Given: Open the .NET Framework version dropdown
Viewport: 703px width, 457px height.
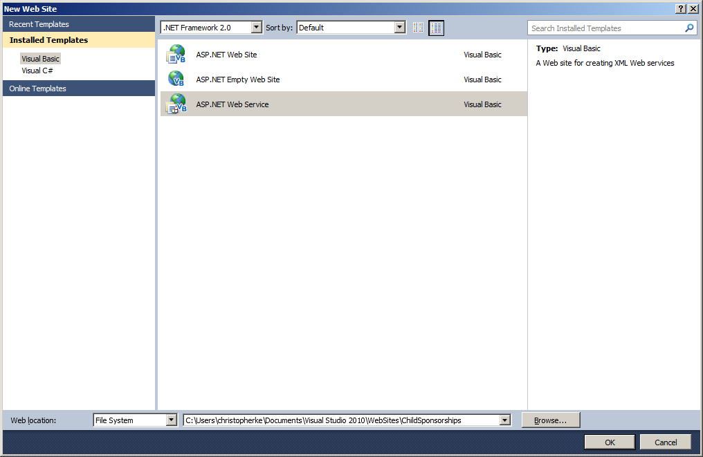Looking at the screenshot, I should point(257,28).
